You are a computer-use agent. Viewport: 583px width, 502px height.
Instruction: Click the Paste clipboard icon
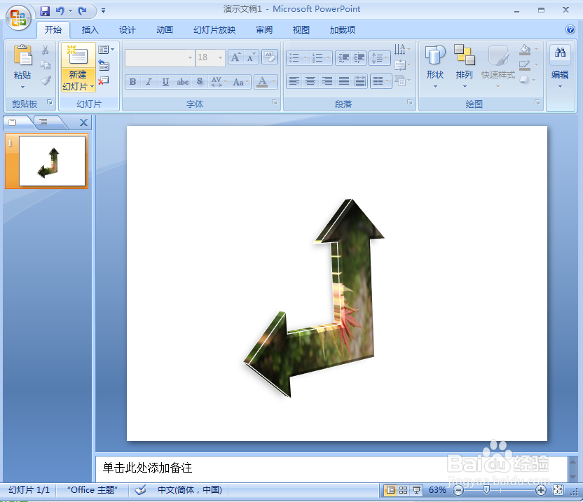(22, 56)
